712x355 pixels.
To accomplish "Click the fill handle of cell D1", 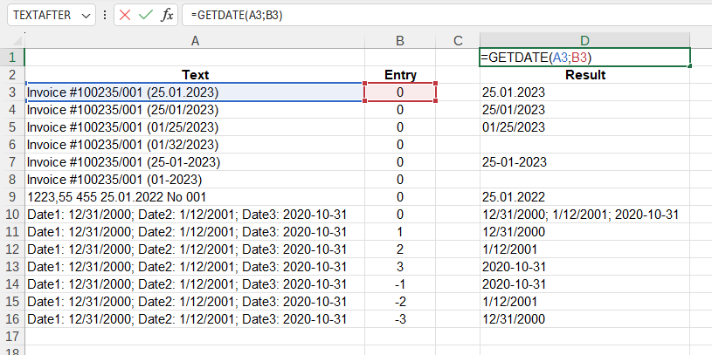I will (x=690, y=66).
